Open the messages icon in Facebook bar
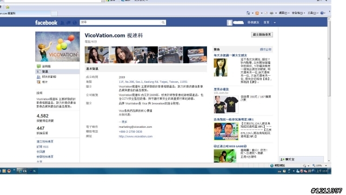Image resolution: width=346 pixels, height=195 pixels. click(x=69, y=23)
